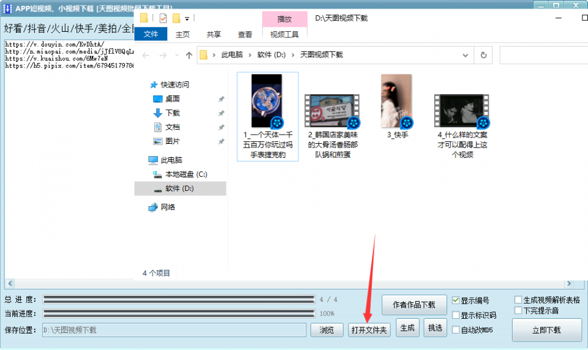Go up one folder level
Viewport: 588px width, 350px height.
[x=189, y=56]
